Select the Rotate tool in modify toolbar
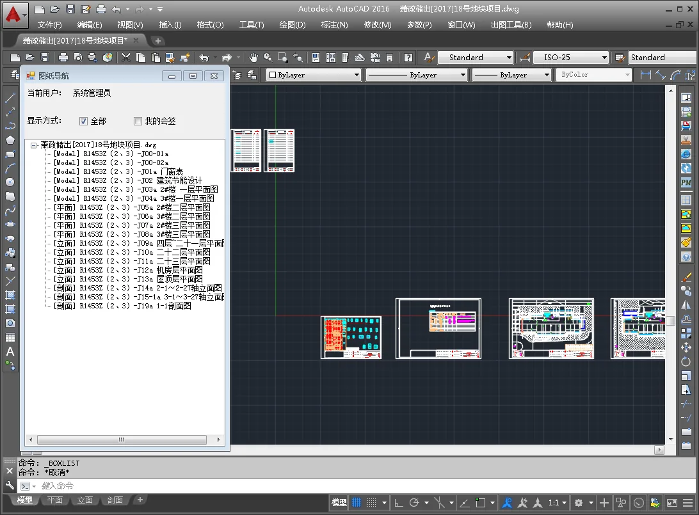This screenshot has width=699, height=515. point(686,361)
